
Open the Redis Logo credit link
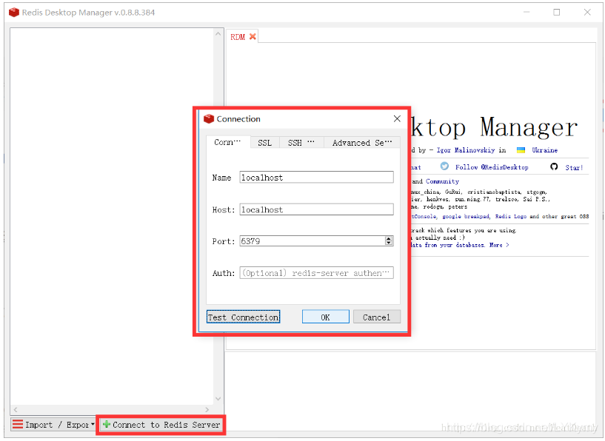coord(510,216)
